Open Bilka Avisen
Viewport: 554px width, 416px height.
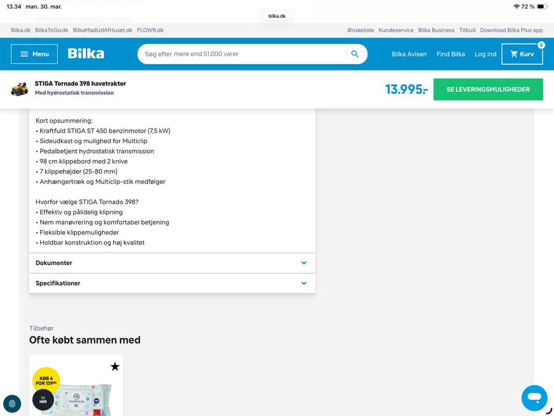pyautogui.click(x=409, y=54)
